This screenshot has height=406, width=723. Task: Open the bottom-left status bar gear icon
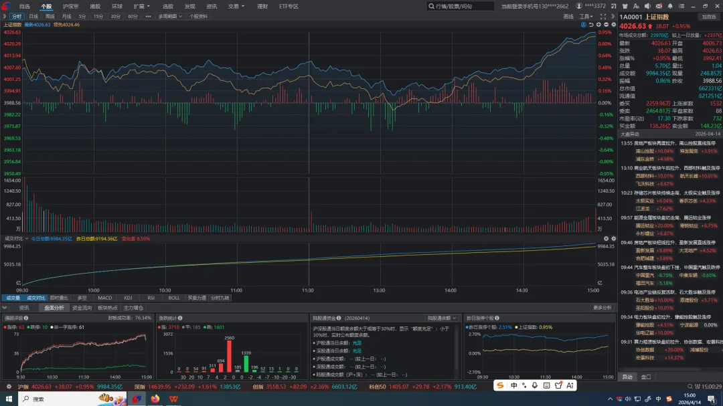[9, 387]
